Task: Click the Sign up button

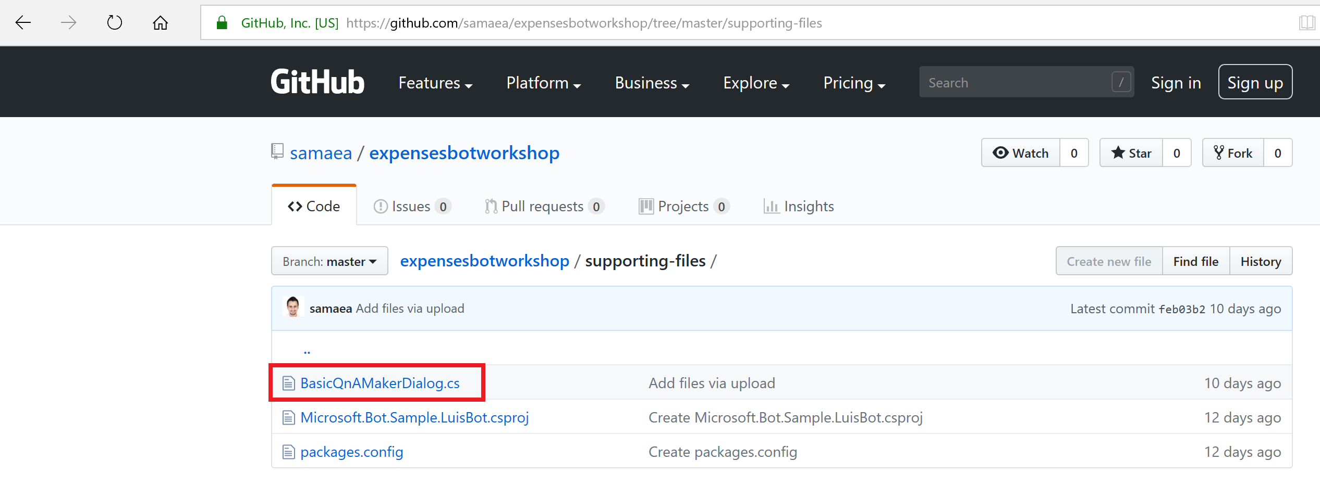Action: (1255, 82)
